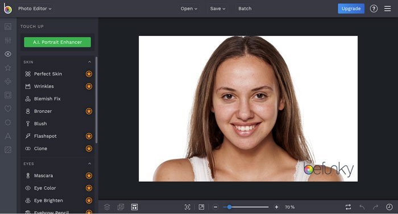
Task: Open the Photo Editor dropdown
Action: click(35, 9)
